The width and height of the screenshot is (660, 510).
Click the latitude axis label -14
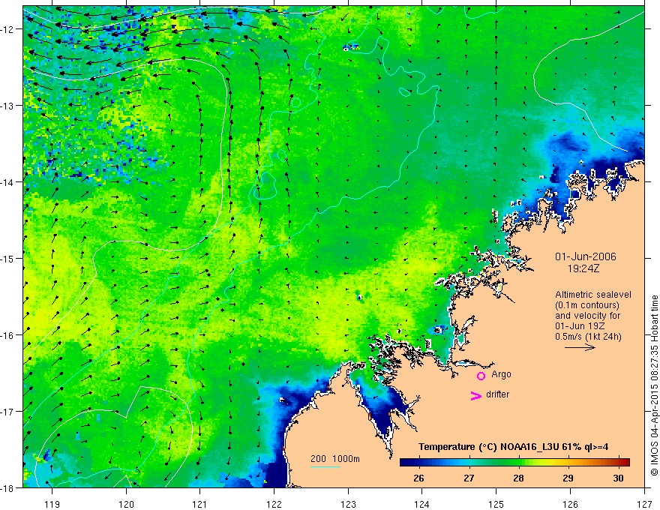7,182
